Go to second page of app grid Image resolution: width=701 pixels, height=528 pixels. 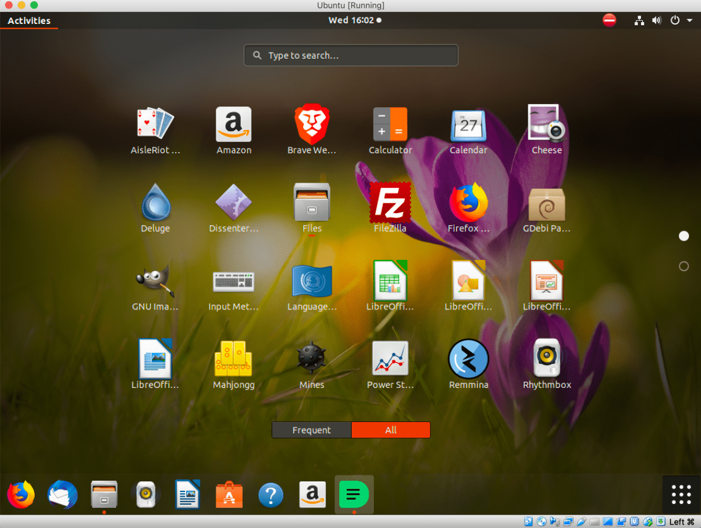point(684,266)
